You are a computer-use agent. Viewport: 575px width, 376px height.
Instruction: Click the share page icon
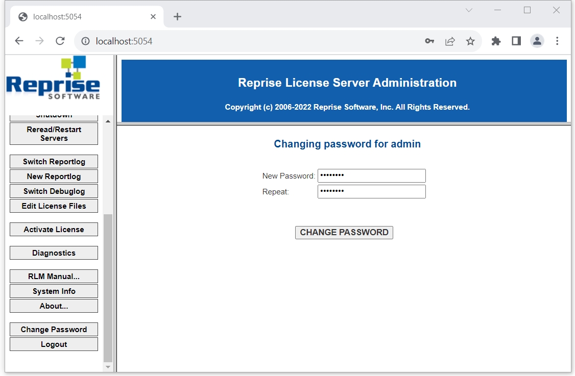pos(450,41)
